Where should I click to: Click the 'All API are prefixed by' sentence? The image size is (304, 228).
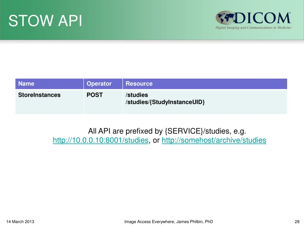(x=167, y=131)
